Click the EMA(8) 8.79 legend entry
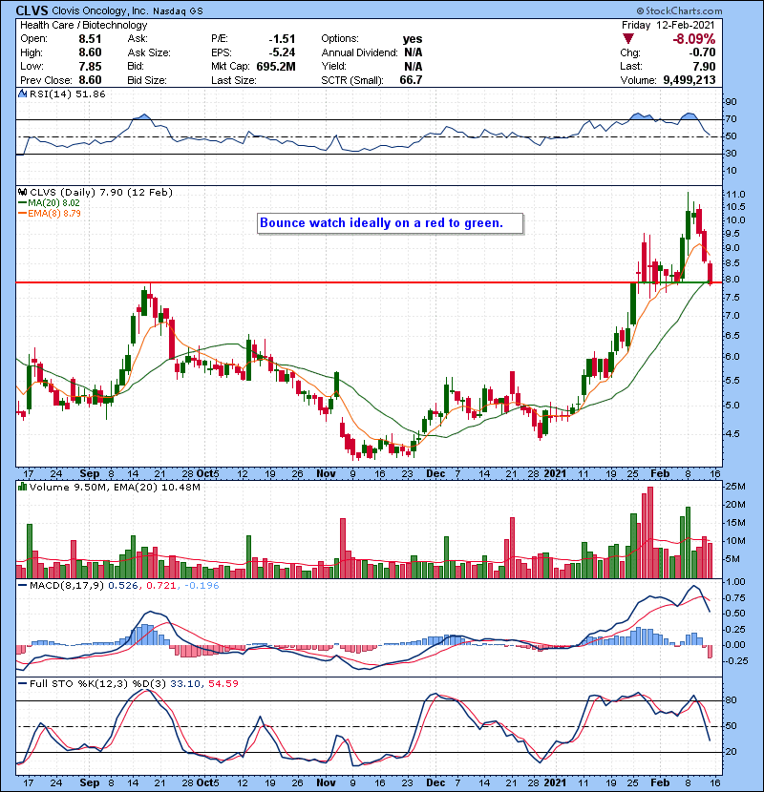 (54, 214)
